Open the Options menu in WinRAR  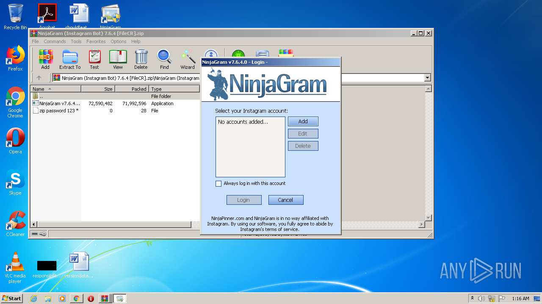tap(119, 41)
